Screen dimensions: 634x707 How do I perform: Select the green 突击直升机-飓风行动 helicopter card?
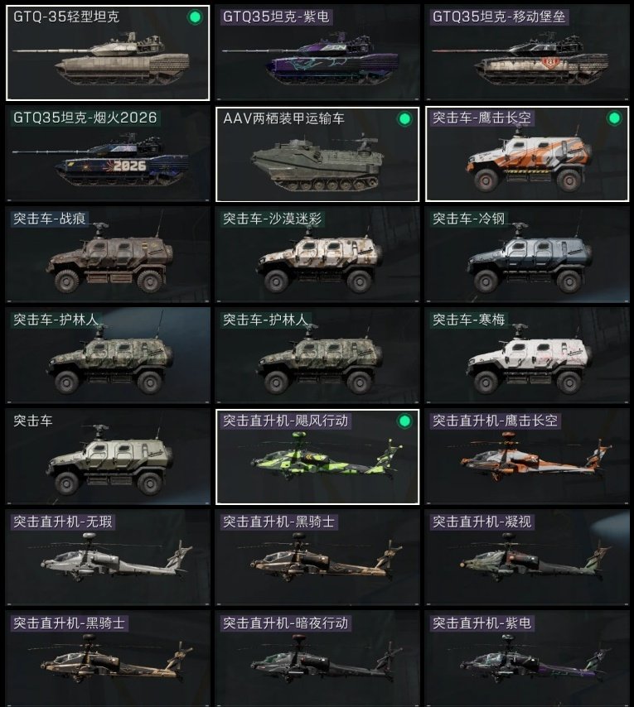[x=317, y=457]
